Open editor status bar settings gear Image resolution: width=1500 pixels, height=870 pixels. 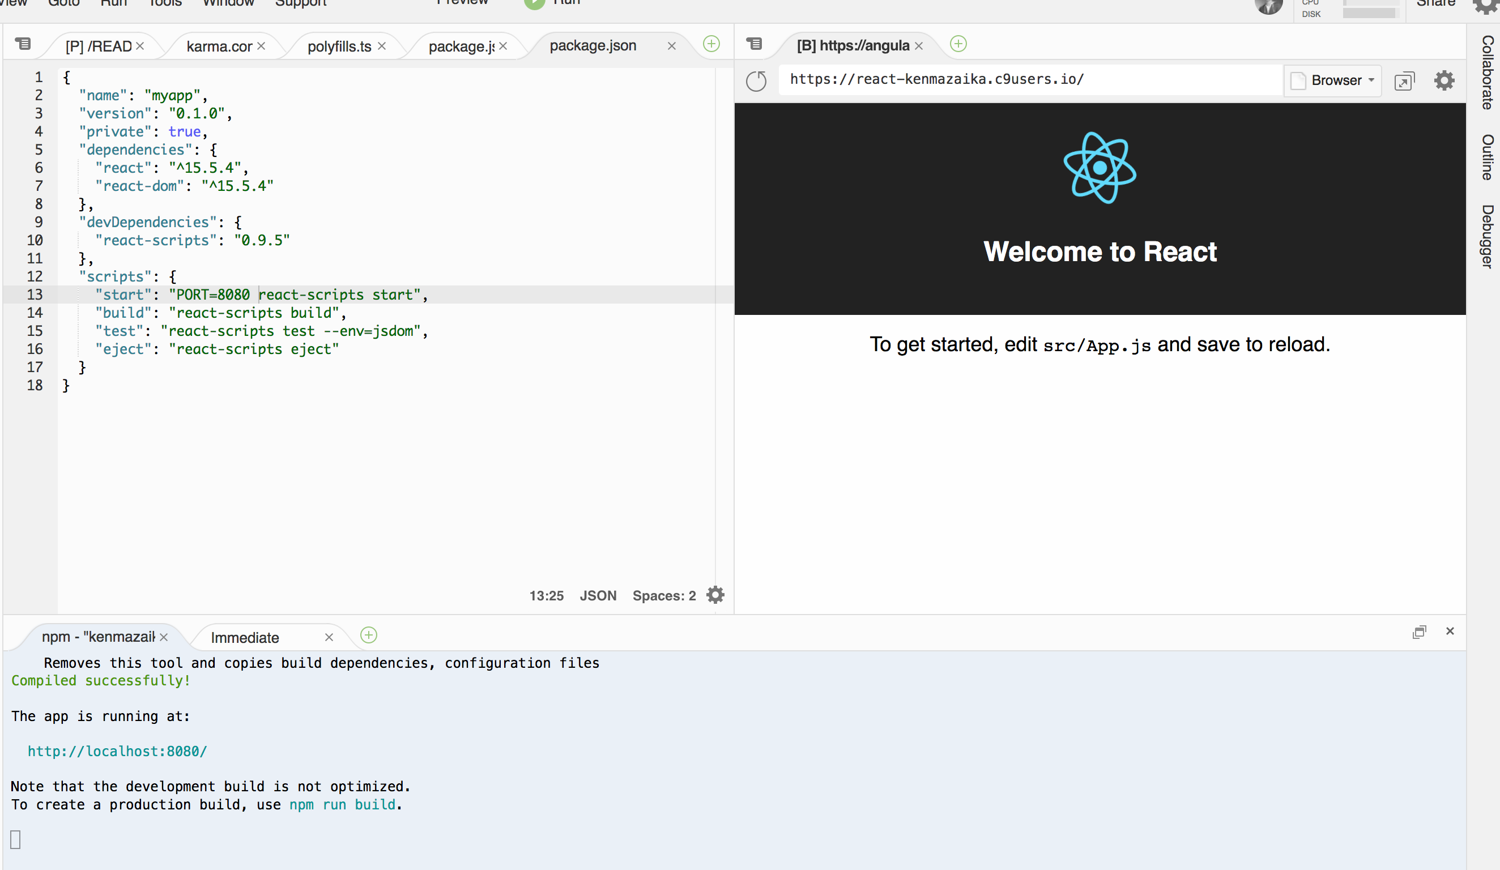[715, 595]
